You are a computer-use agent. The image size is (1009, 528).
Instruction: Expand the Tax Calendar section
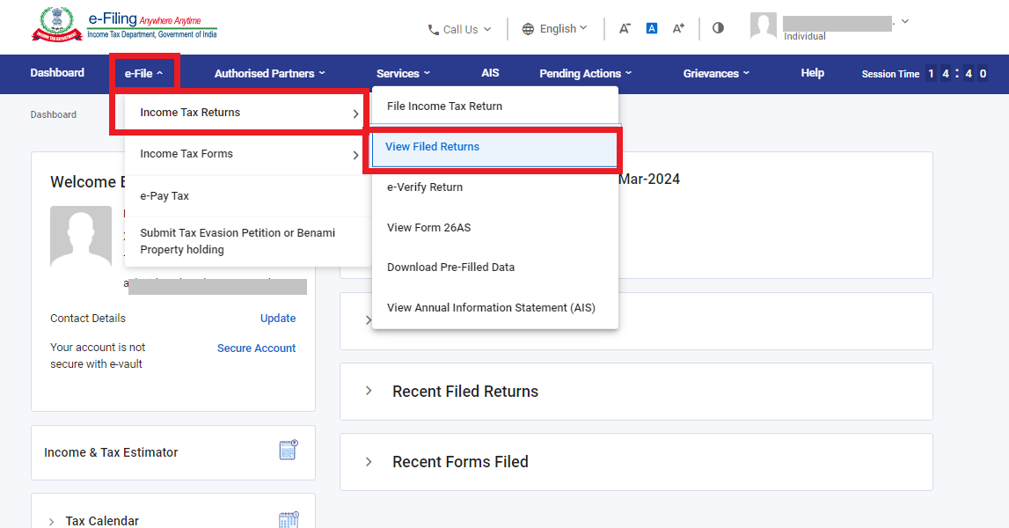pyautogui.click(x=52, y=522)
